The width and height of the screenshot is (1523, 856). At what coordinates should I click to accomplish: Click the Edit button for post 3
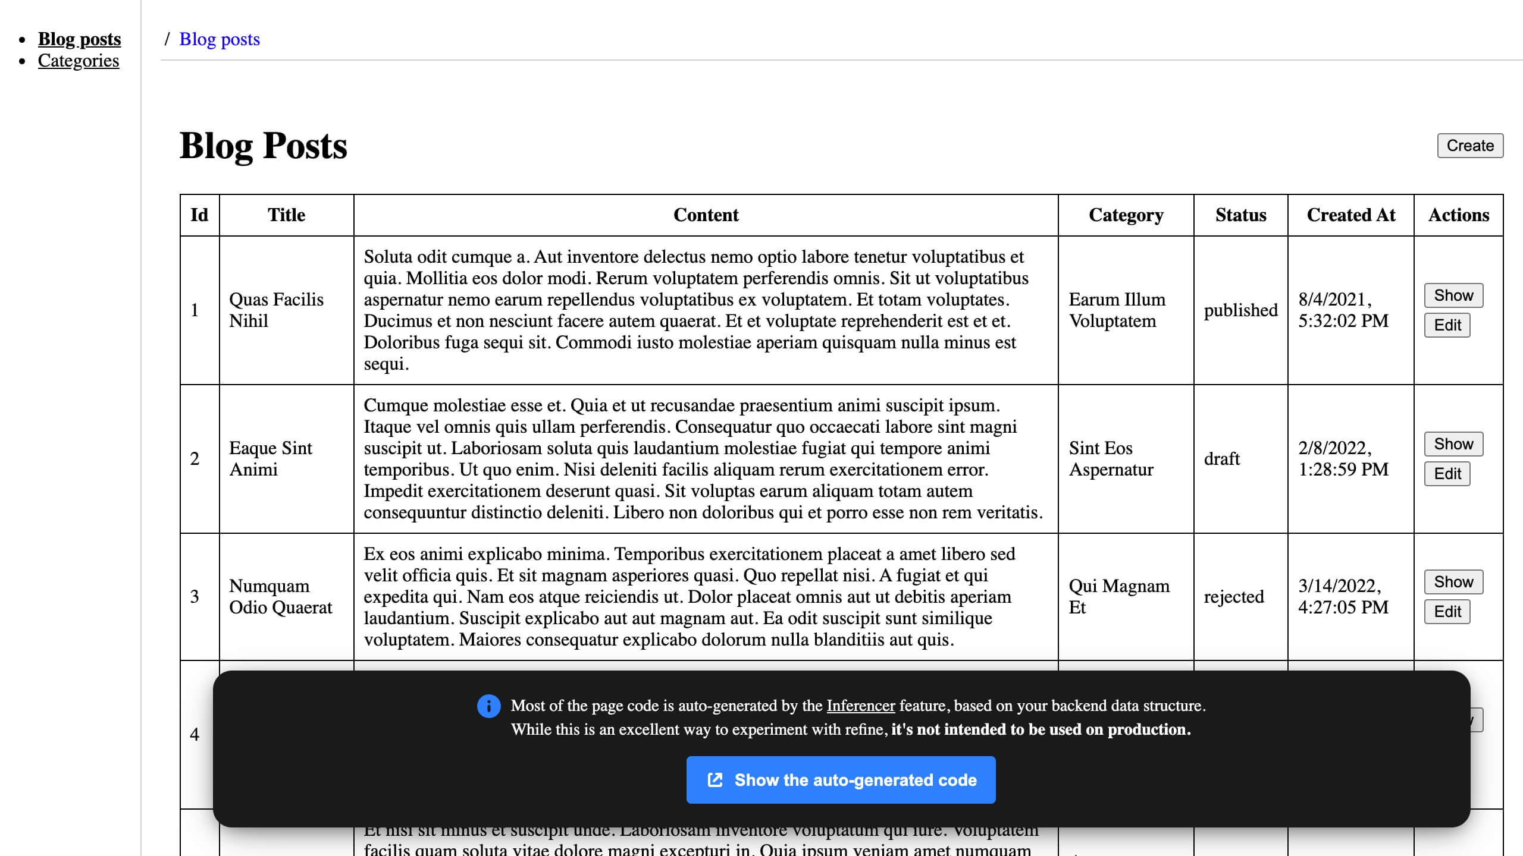click(1447, 612)
